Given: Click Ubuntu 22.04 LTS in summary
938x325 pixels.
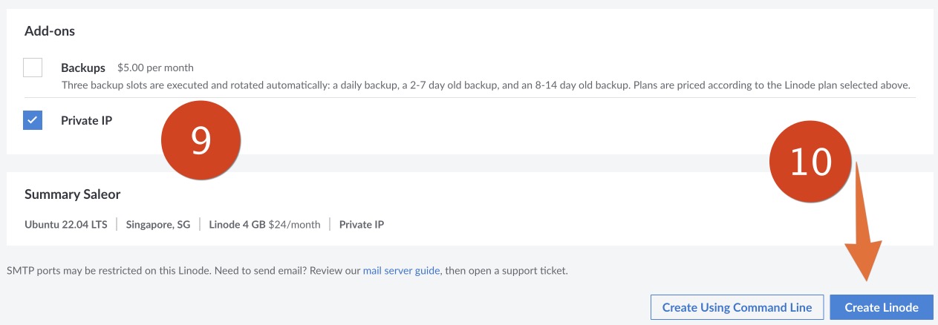Looking at the screenshot, I should (65, 224).
